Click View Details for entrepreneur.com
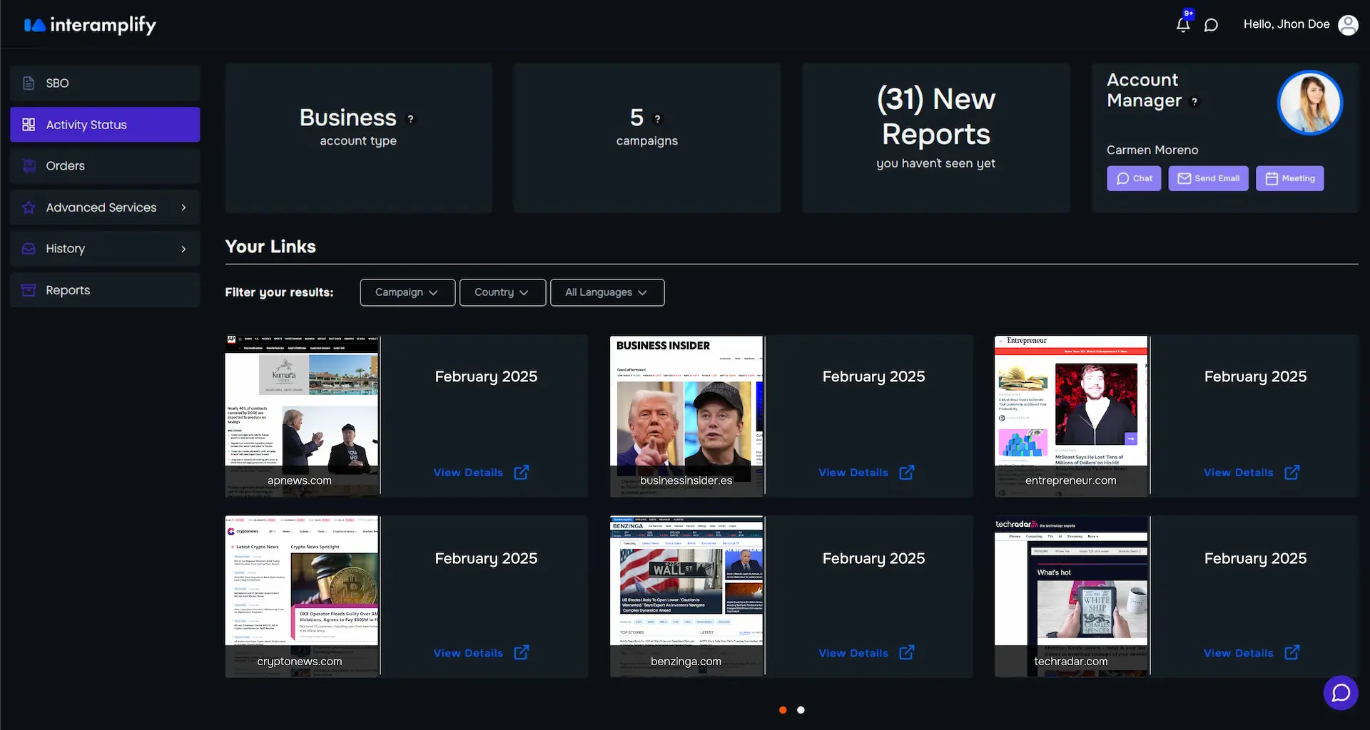This screenshot has width=1370, height=730. tap(1239, 473)
